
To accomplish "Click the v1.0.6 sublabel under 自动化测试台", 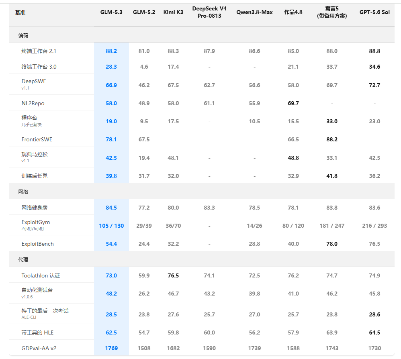I will click(x=27, y=297).
